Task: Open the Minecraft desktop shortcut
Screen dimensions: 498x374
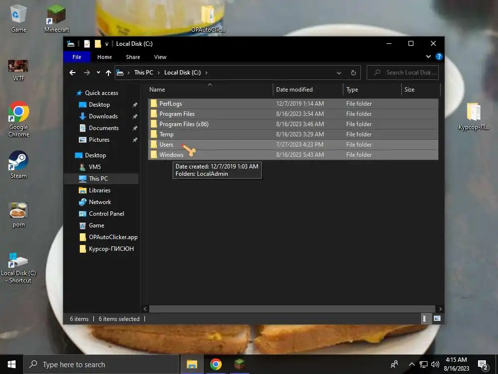Action: pos(56,19)
